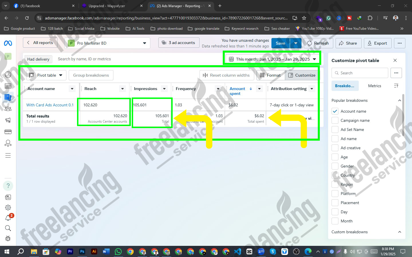The image size is (412, 257).
Task: Click the sort icon next to the Metrics tab
Action: (x=396, y=86)
